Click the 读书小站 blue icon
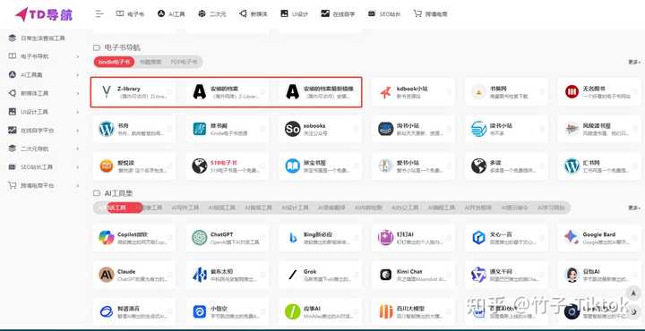The image size is (645, 331). (x=478, y=129)
